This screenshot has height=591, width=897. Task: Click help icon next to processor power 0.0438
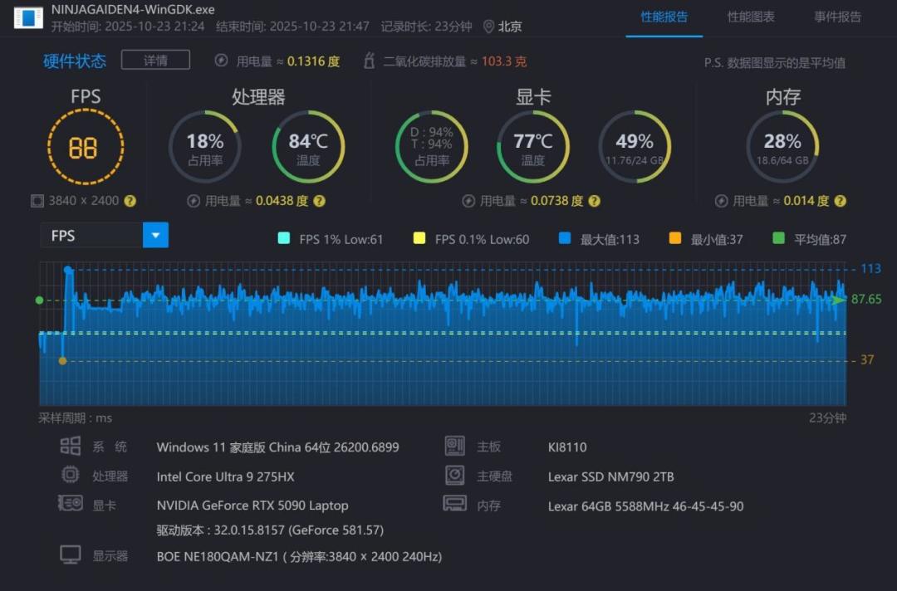point(320,201)
